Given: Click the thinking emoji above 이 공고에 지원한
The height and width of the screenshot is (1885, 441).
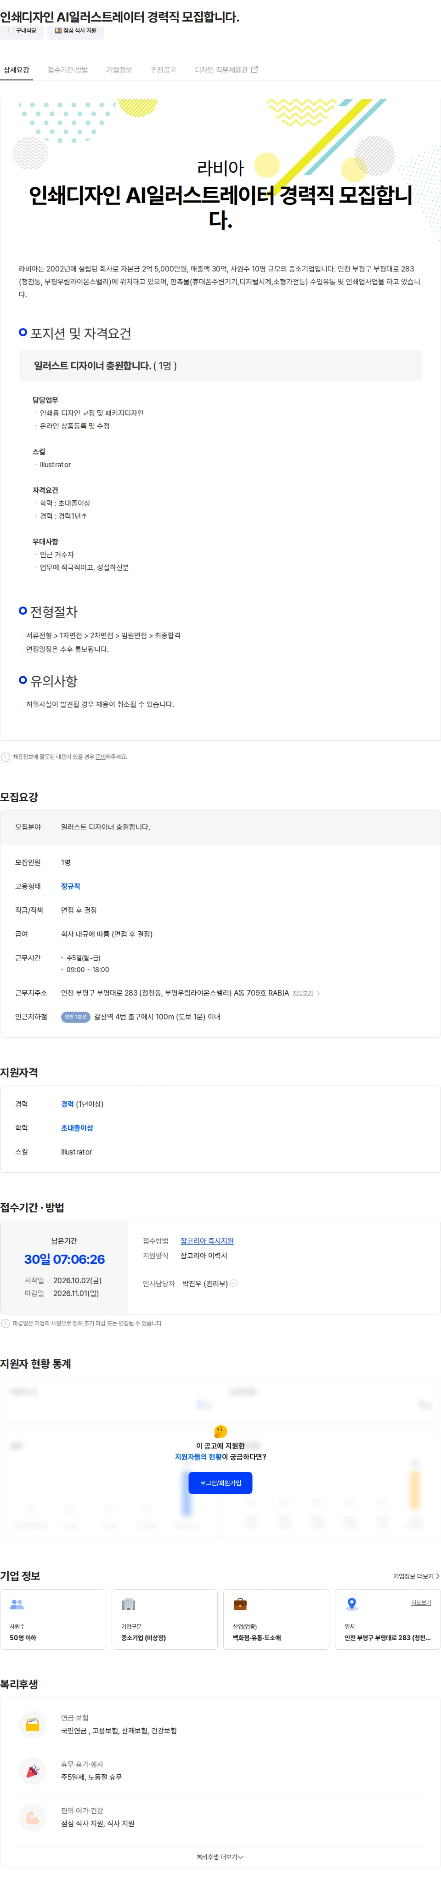Looking at the screenshot, I should click(220, 1431).
